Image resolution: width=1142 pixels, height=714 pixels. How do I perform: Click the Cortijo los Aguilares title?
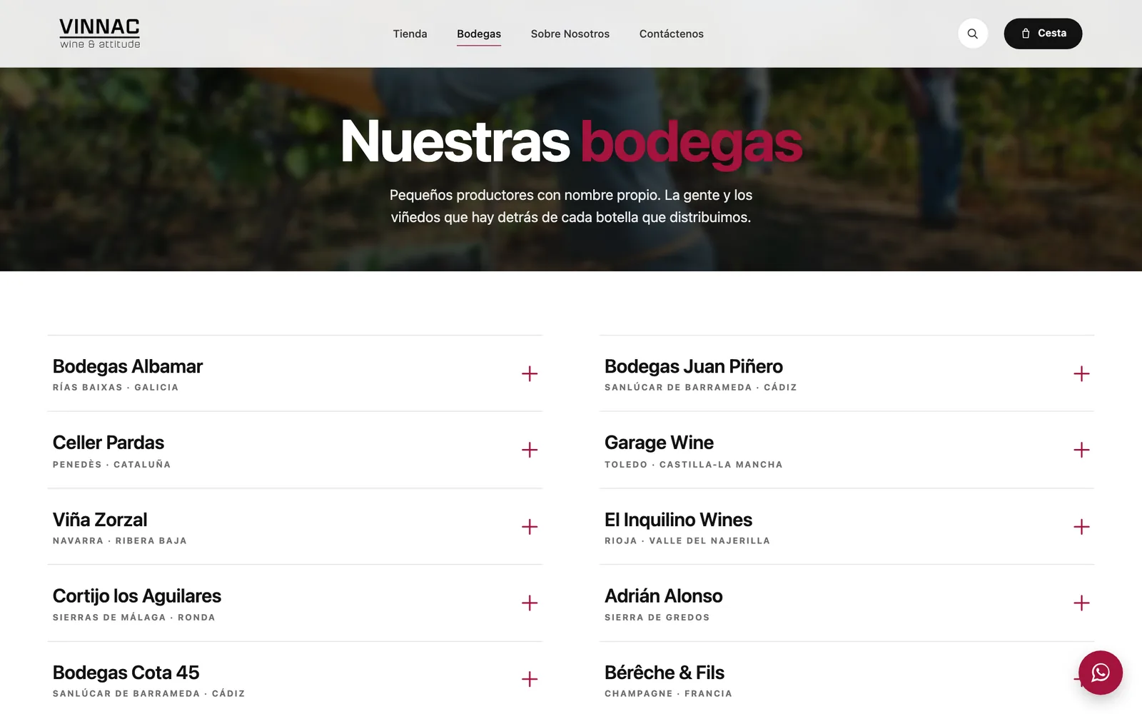coord(137,596)
